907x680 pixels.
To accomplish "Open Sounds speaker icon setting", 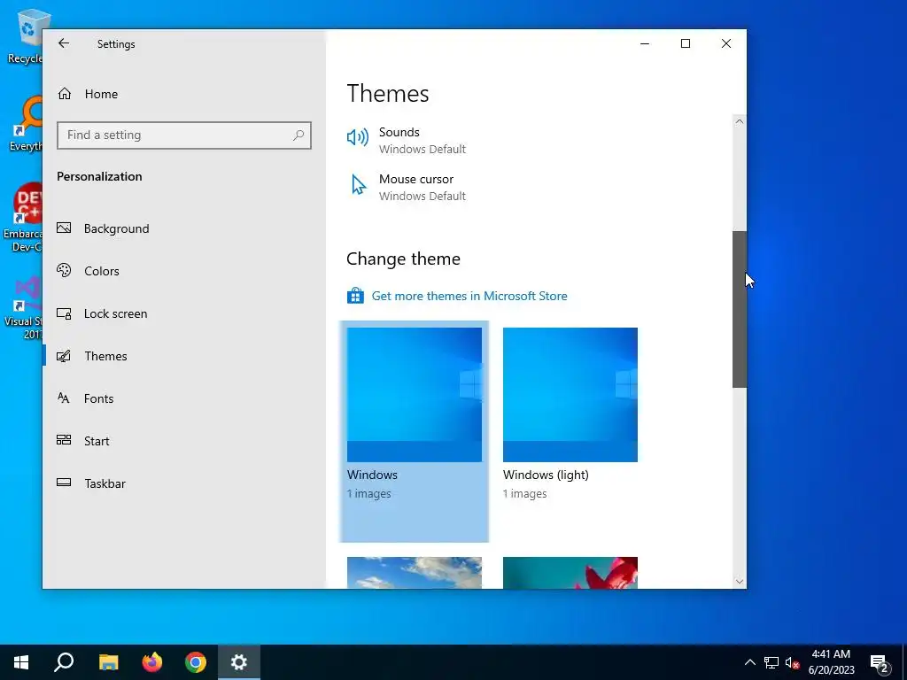I will (x=358, y=137).
